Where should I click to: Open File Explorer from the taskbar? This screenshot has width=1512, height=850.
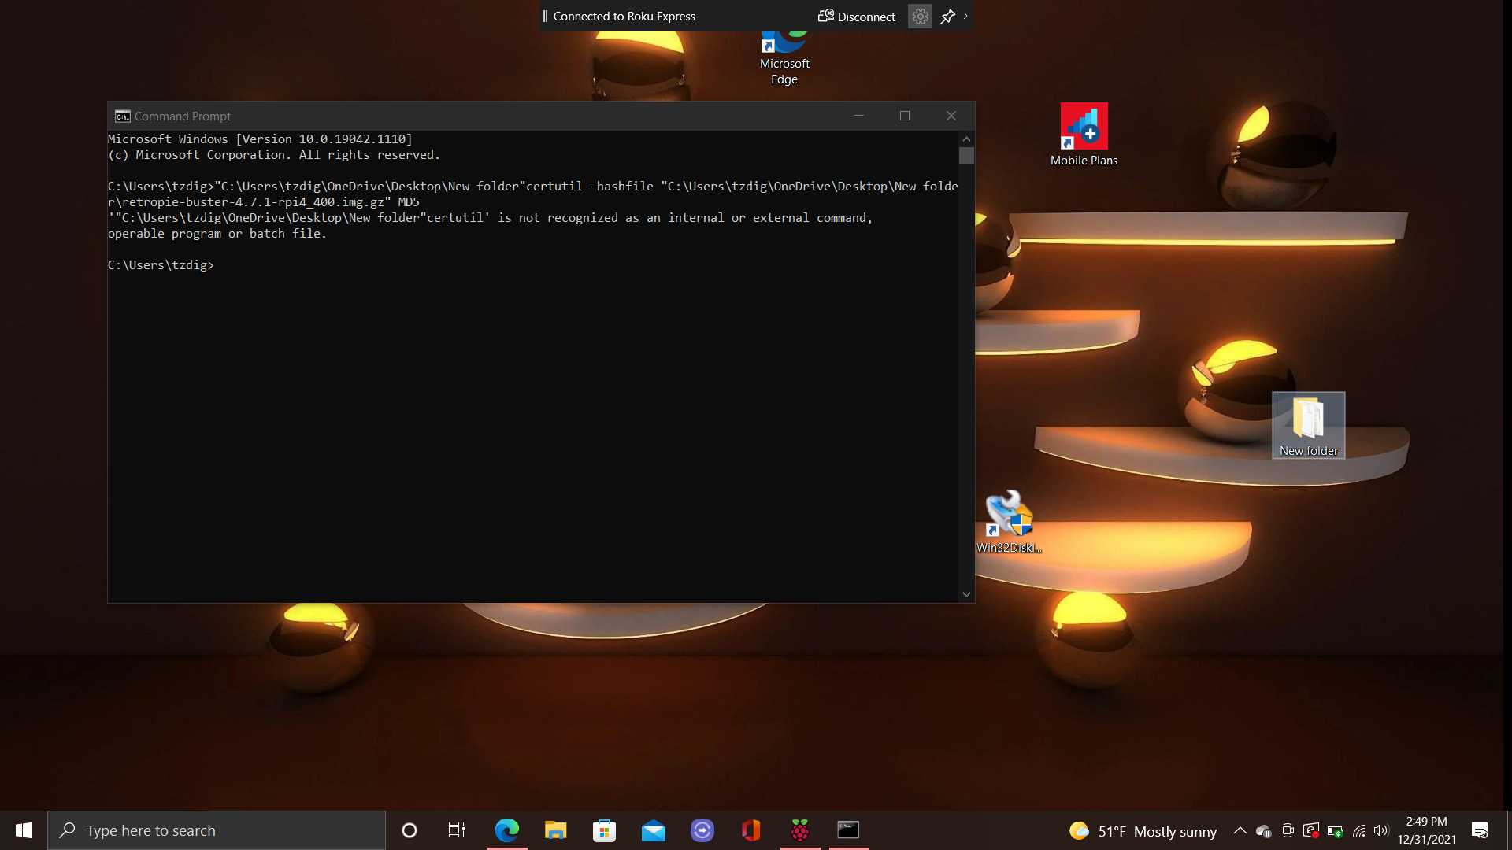[555, 830]
